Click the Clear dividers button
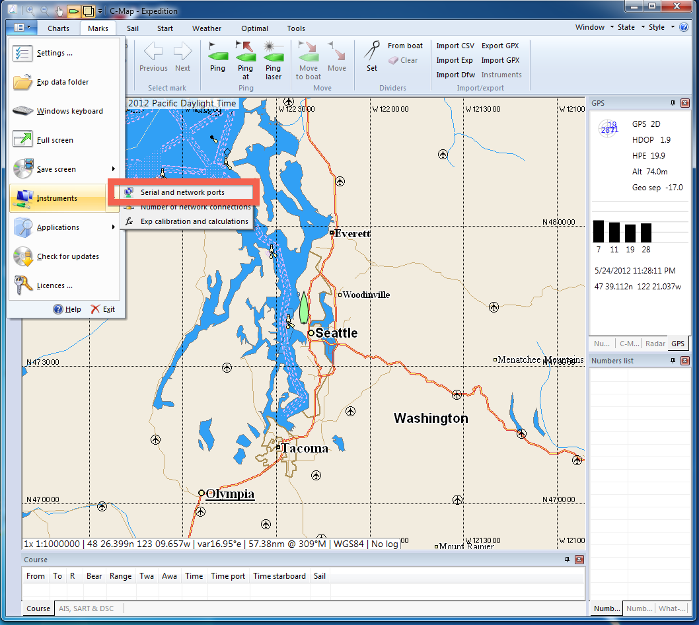 403,60
